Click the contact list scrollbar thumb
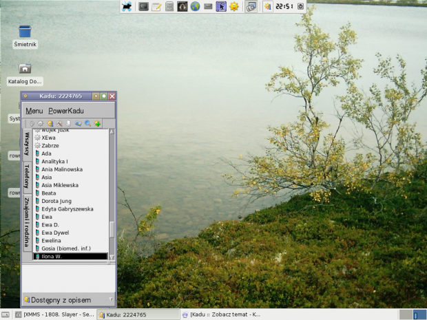The height and width of the screenshot is (320, 427). [x=112, y=229]
